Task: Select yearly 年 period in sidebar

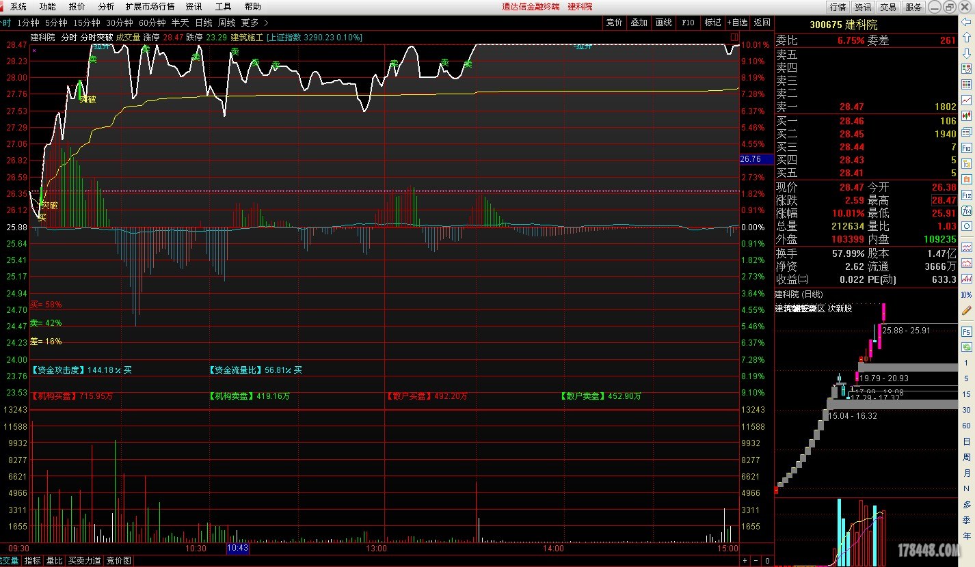Action: click(x=967, y=536)
